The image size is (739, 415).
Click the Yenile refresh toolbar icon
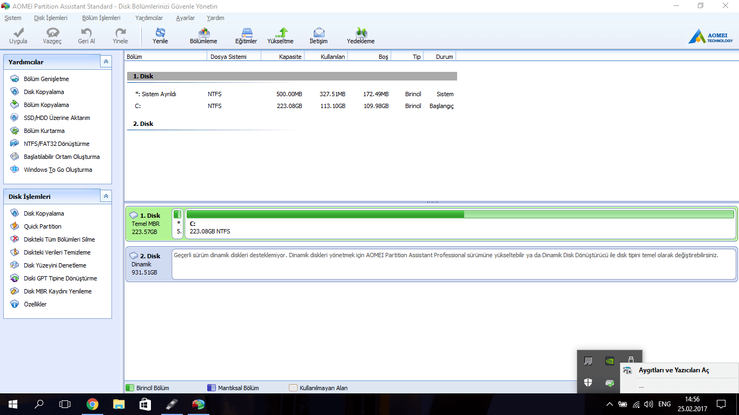click(x=160, y=33)
